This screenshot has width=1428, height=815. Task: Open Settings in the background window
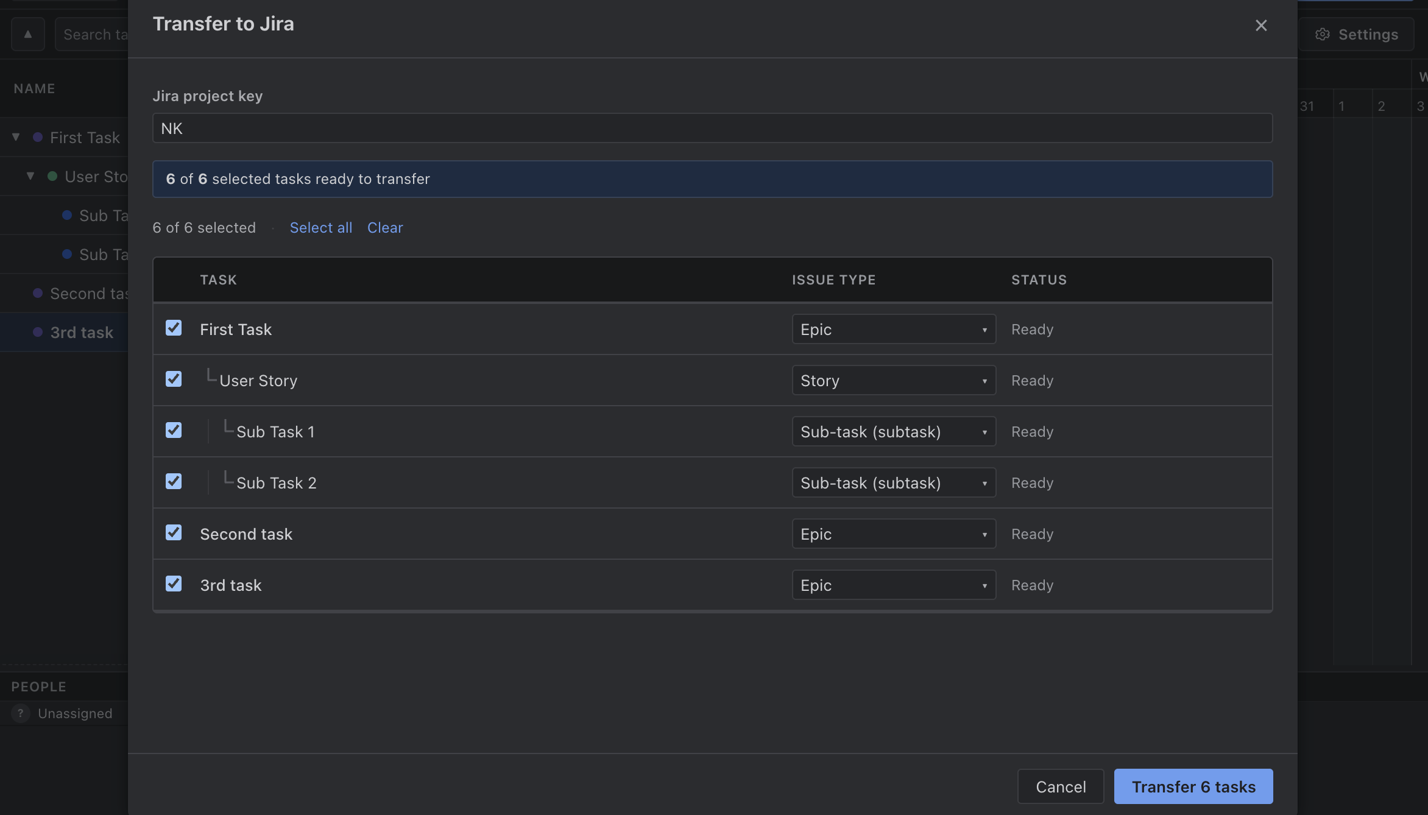coord(1356,35)
